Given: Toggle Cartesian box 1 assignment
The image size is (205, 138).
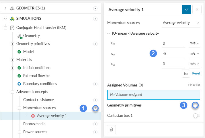Looking at the screenshot, I should [x=196, y=116].
